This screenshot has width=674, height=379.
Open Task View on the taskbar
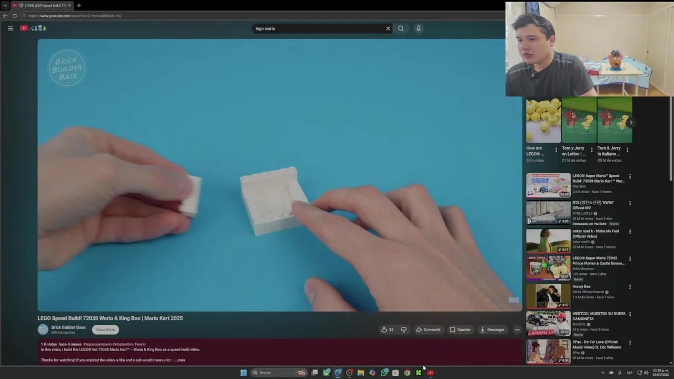(315, 373)
